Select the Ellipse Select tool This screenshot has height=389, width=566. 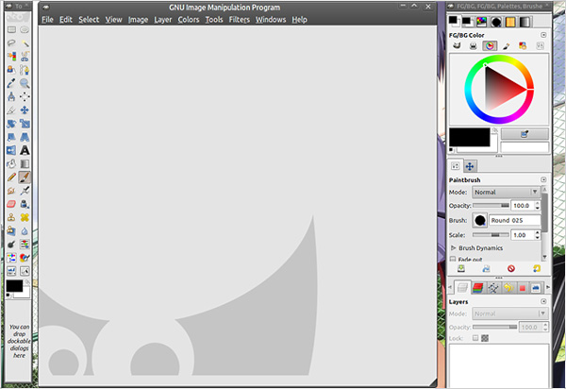click(x=25, y=29)
